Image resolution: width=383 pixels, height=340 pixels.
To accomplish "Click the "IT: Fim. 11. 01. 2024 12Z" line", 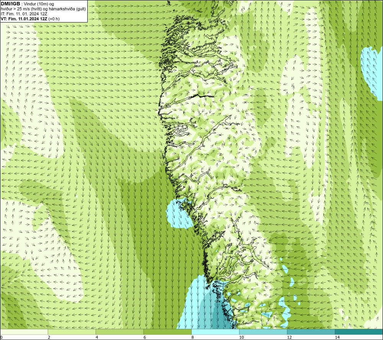I will [x=24, y=14].
